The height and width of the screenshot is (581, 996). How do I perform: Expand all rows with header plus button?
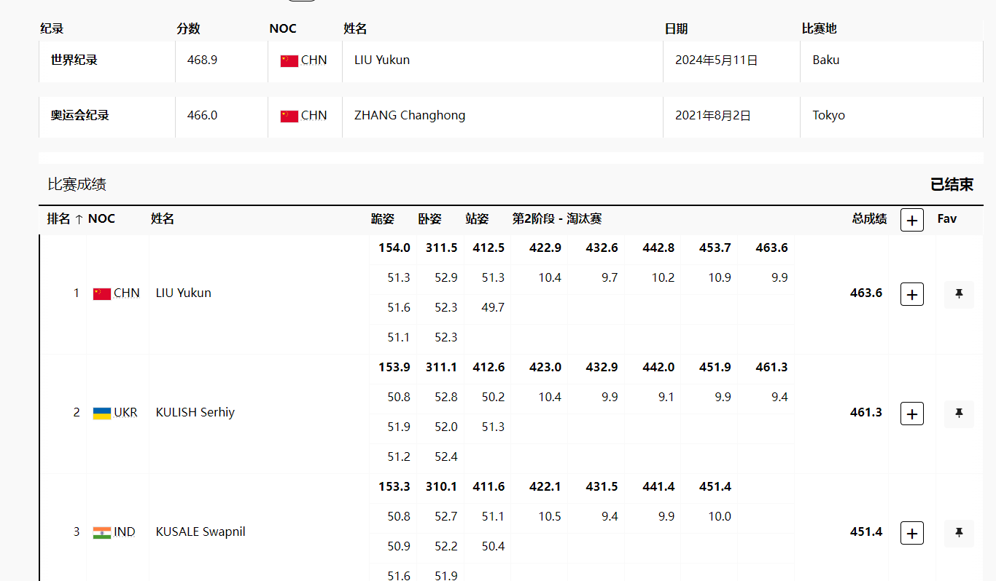(x=912, y=219)
